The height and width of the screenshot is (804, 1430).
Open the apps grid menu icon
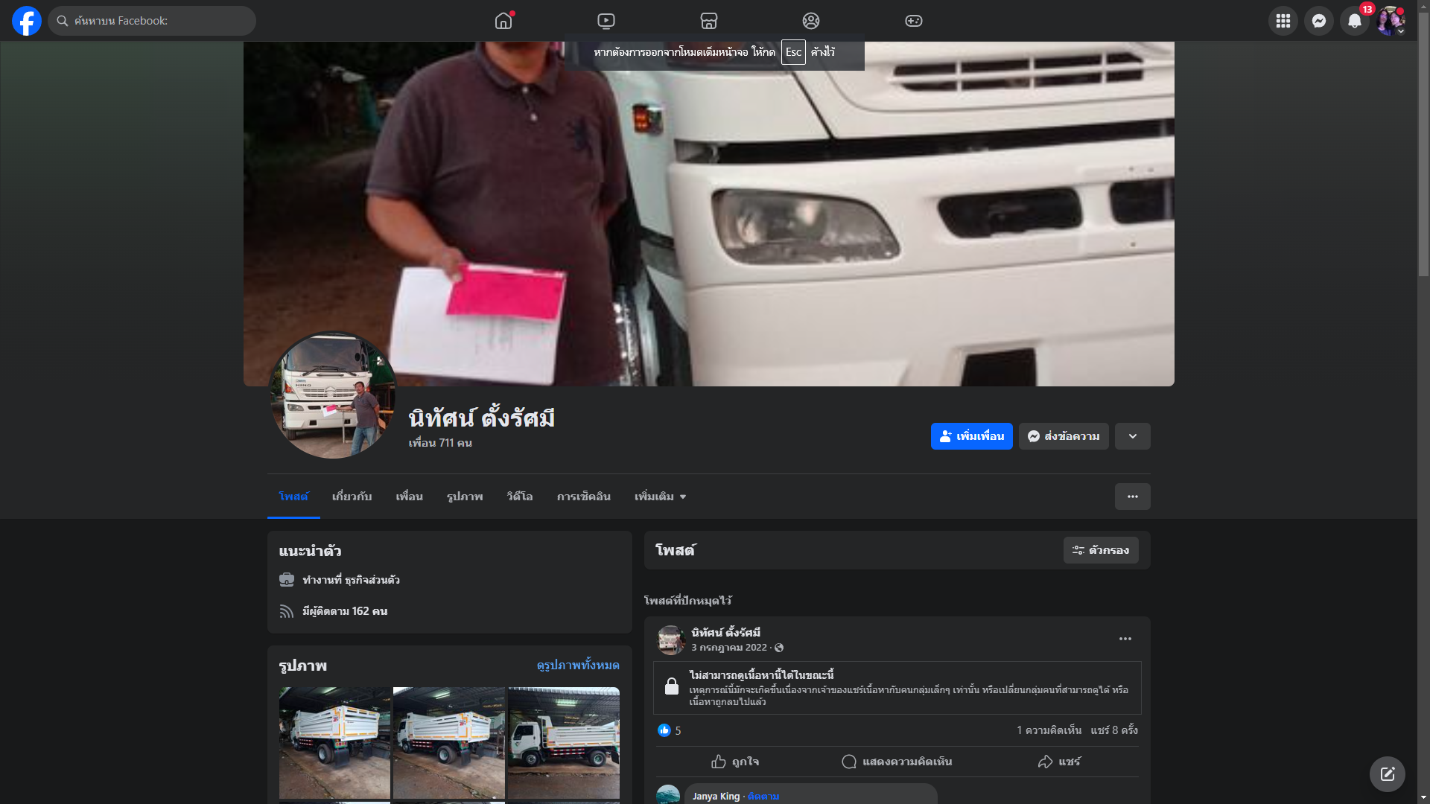1283,21
